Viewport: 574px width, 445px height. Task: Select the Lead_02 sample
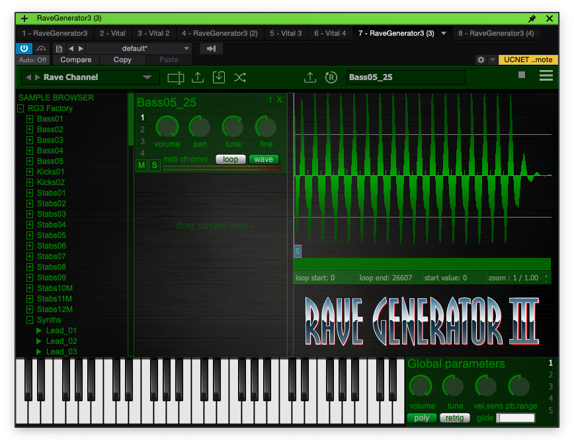pos(61,341)
